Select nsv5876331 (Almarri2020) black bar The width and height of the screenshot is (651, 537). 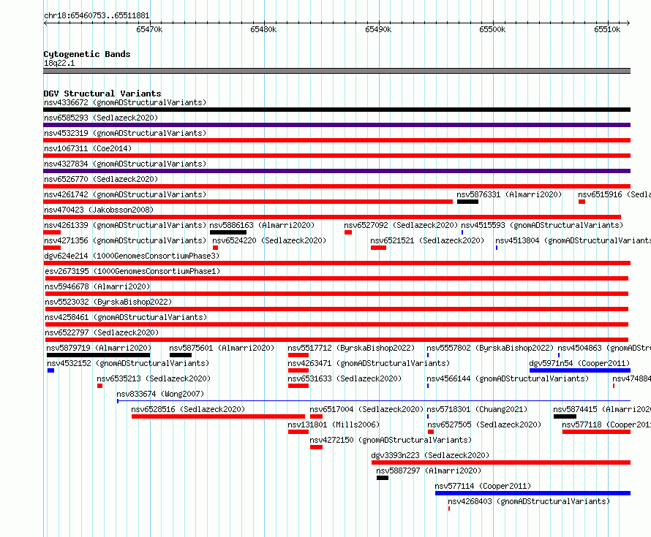click(x=467, y=202)
